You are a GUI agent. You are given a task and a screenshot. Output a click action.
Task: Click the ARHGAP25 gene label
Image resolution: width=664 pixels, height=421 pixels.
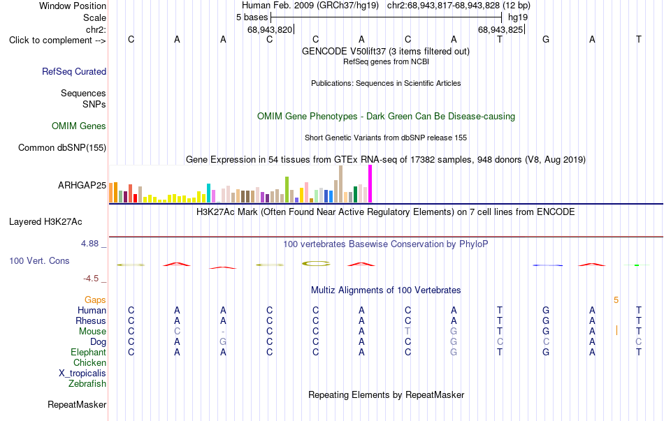pyautogui.click(x=82, y=185)
